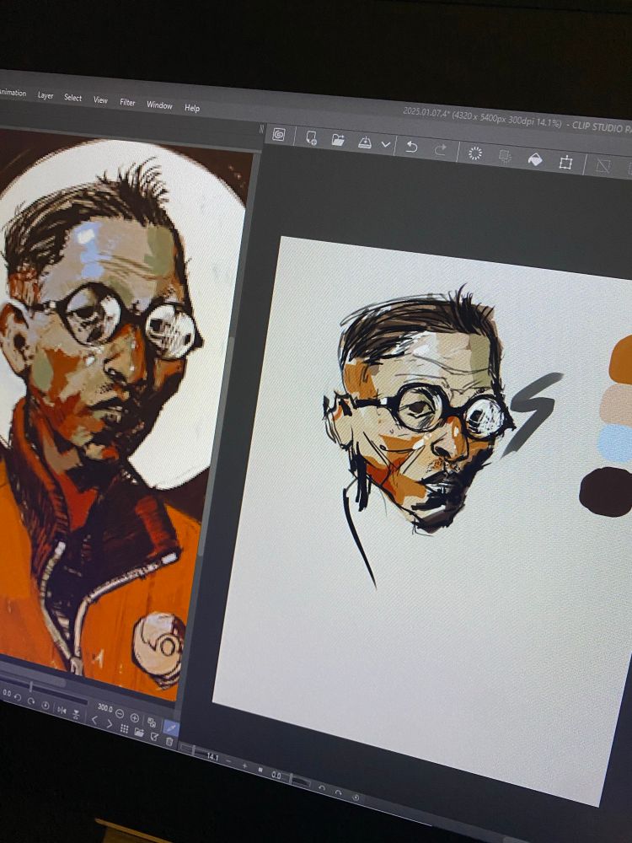The image size is (632, 843).
Task: Pick the dark brown color blob on canvas
Action: pyautogui.click(x=606, y=491)
